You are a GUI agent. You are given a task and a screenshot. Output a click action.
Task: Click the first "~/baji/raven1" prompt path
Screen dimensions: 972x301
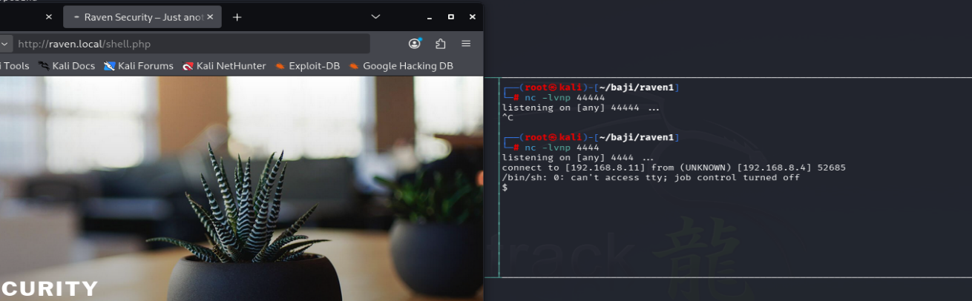(637, 87)
